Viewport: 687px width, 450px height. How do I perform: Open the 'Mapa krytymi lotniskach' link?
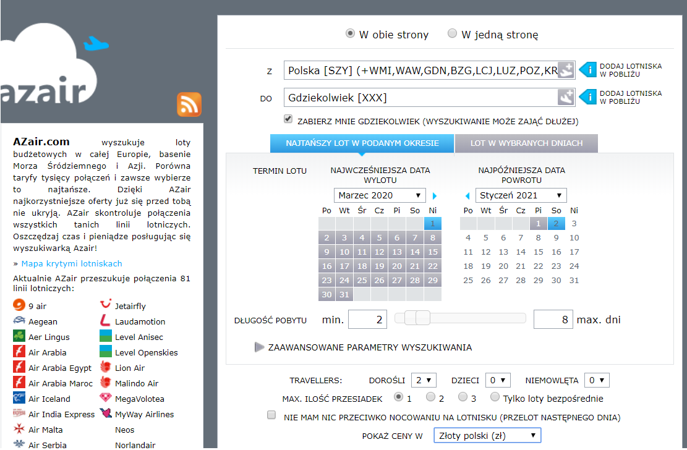[72, 263]
